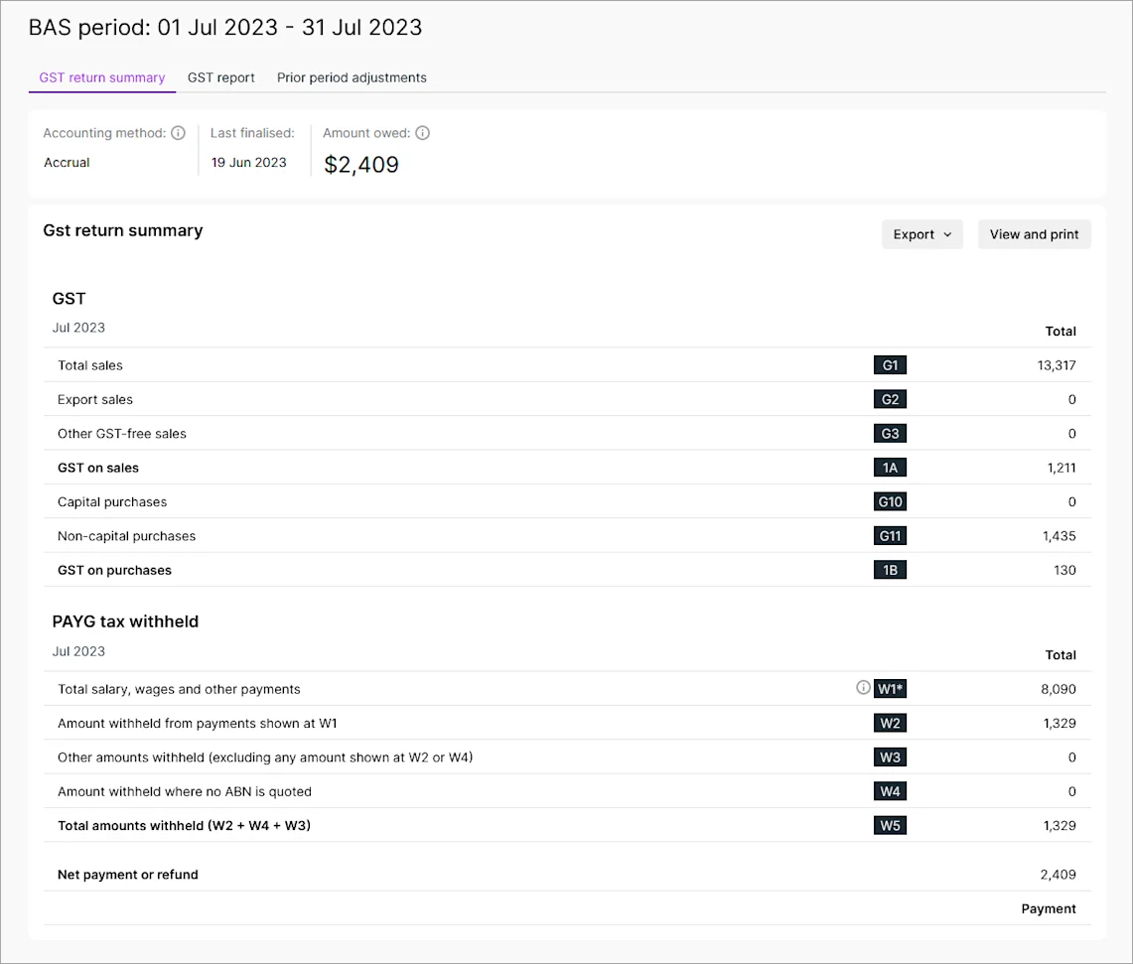
Task: Click Other GST-free sales label
Action: [x=122, y=434]
